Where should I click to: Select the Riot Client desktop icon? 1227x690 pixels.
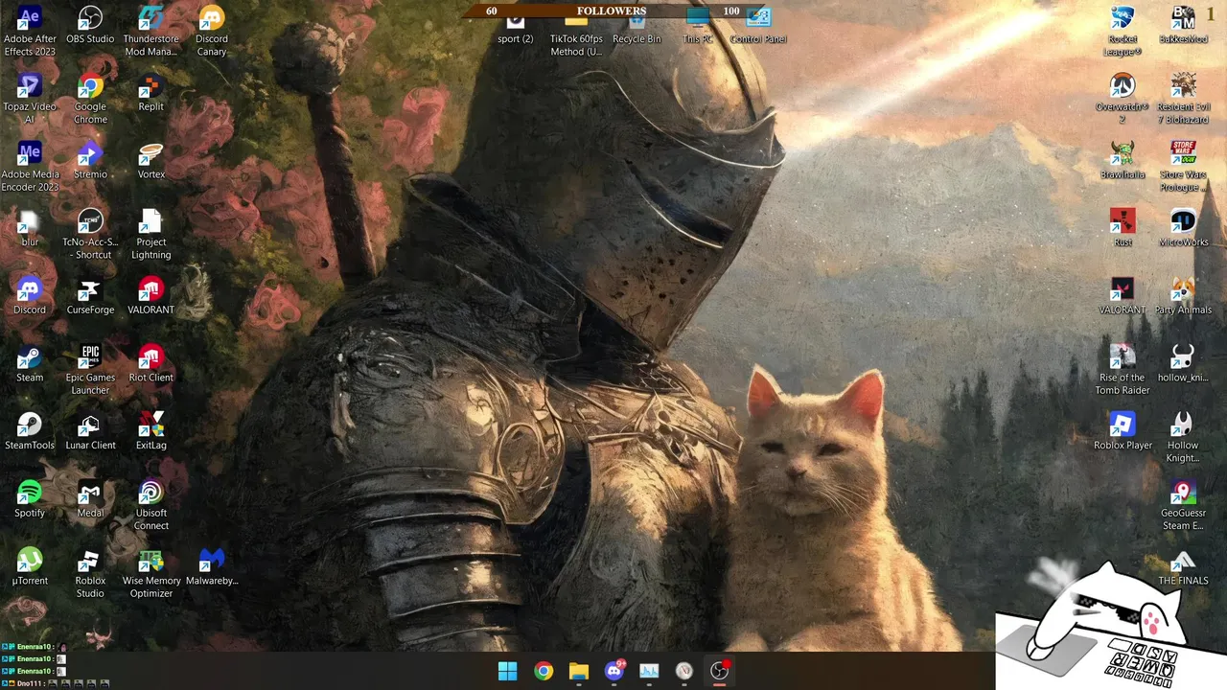[150, 363]
